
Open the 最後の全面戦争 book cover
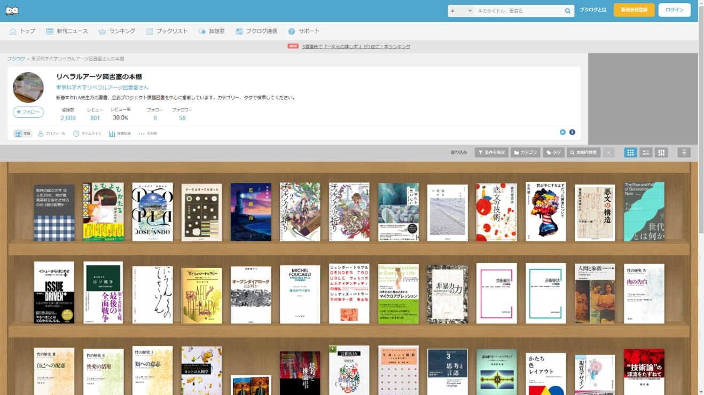tap(103, 293)
